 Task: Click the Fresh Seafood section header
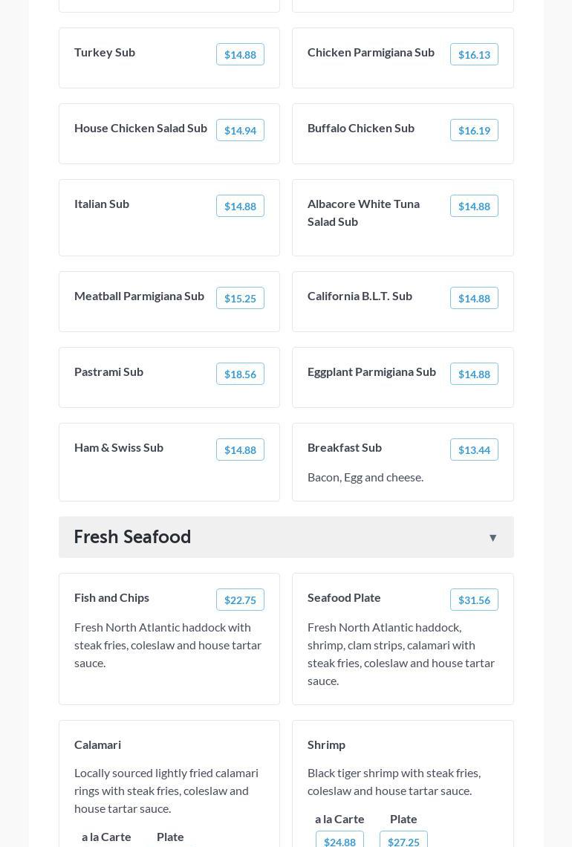point(132,536)
